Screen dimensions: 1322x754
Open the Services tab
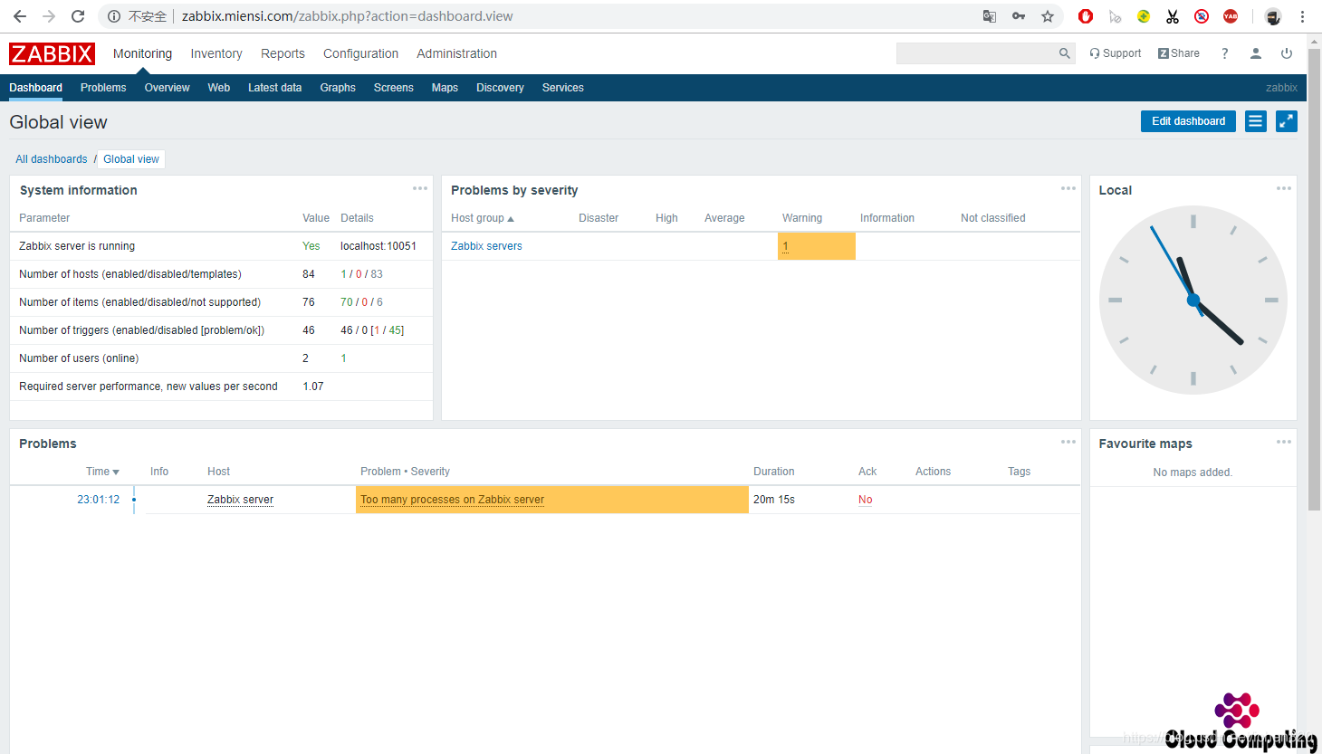tap(562, 88)
